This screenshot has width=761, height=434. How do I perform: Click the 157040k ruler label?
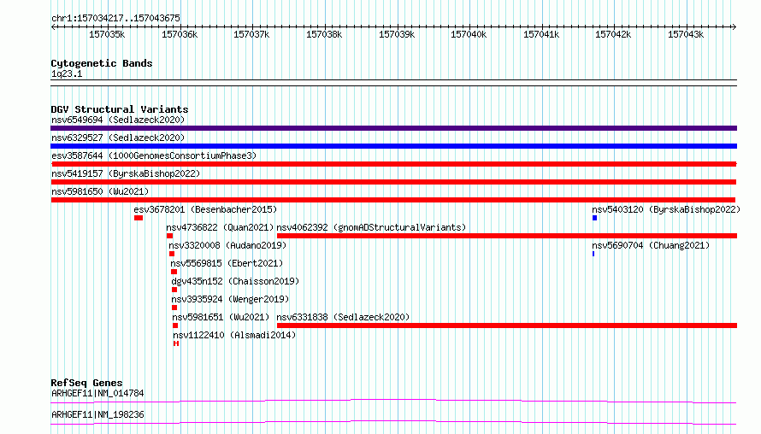(469, 35)
